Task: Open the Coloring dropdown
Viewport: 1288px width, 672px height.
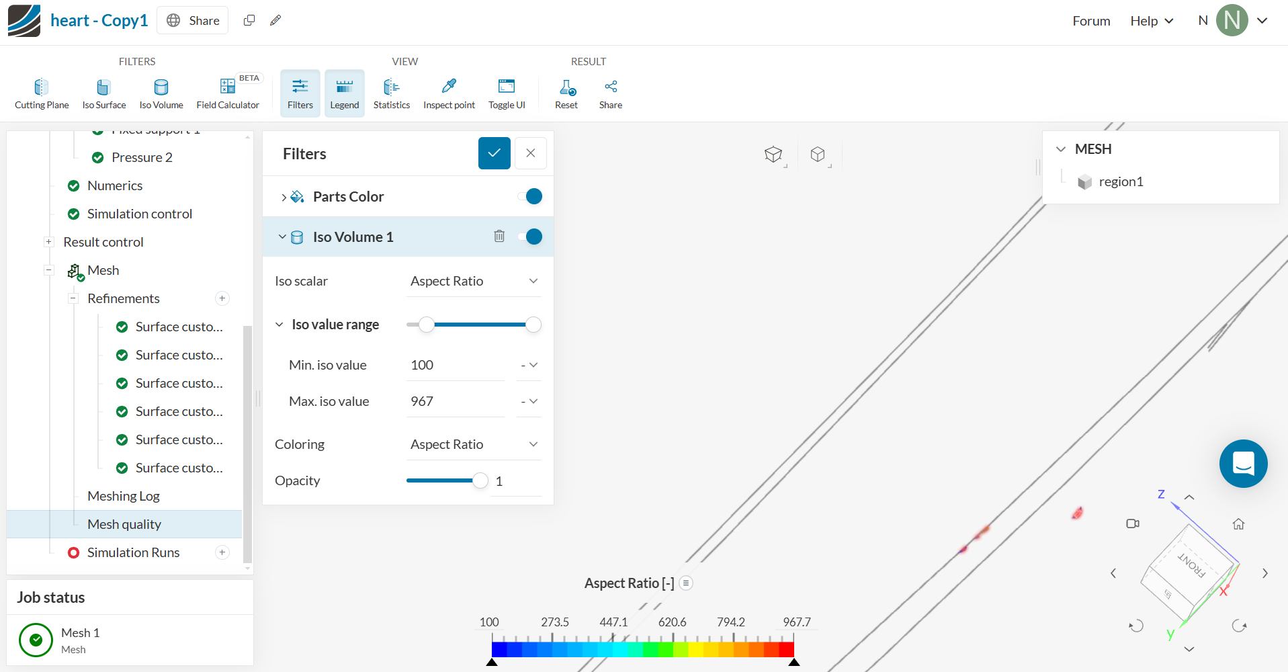Action: [x=474, y=444]
